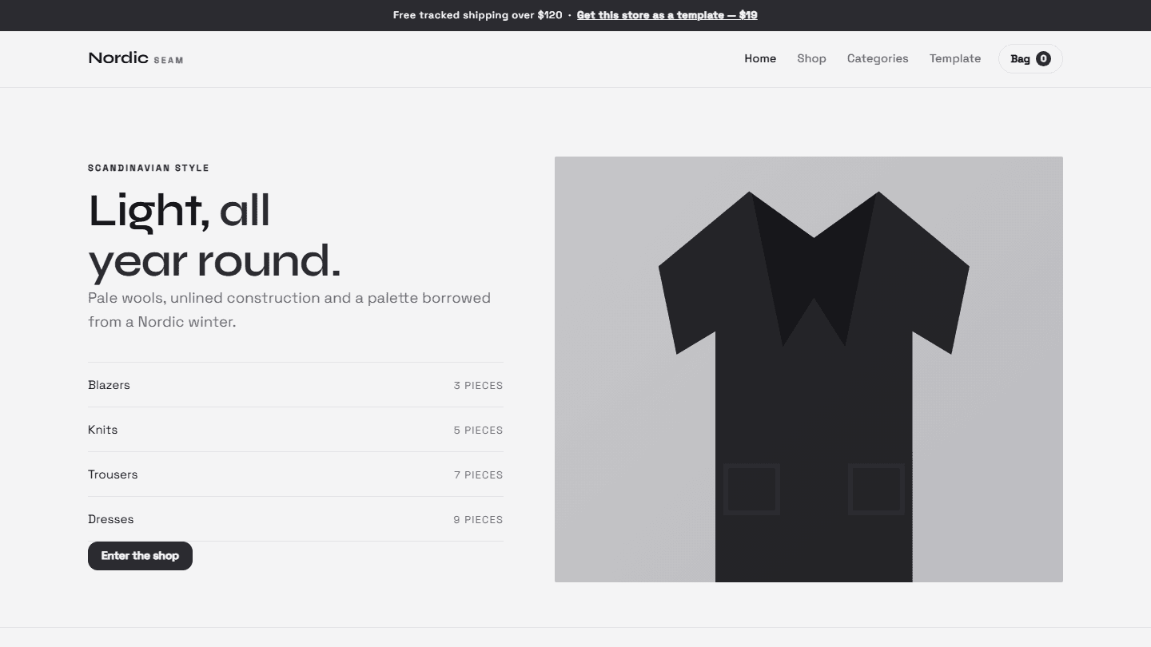The height and width of the screenshot is (647, 1151).
Task: Click the 'Light, all year round.' headline
Action: 215,236
